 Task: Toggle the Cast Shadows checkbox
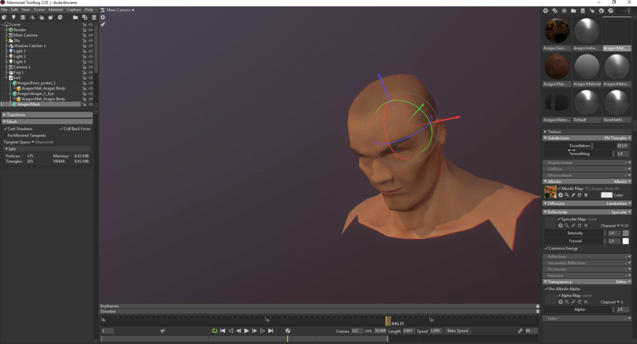pyautogui.click(x=6, y=129)
